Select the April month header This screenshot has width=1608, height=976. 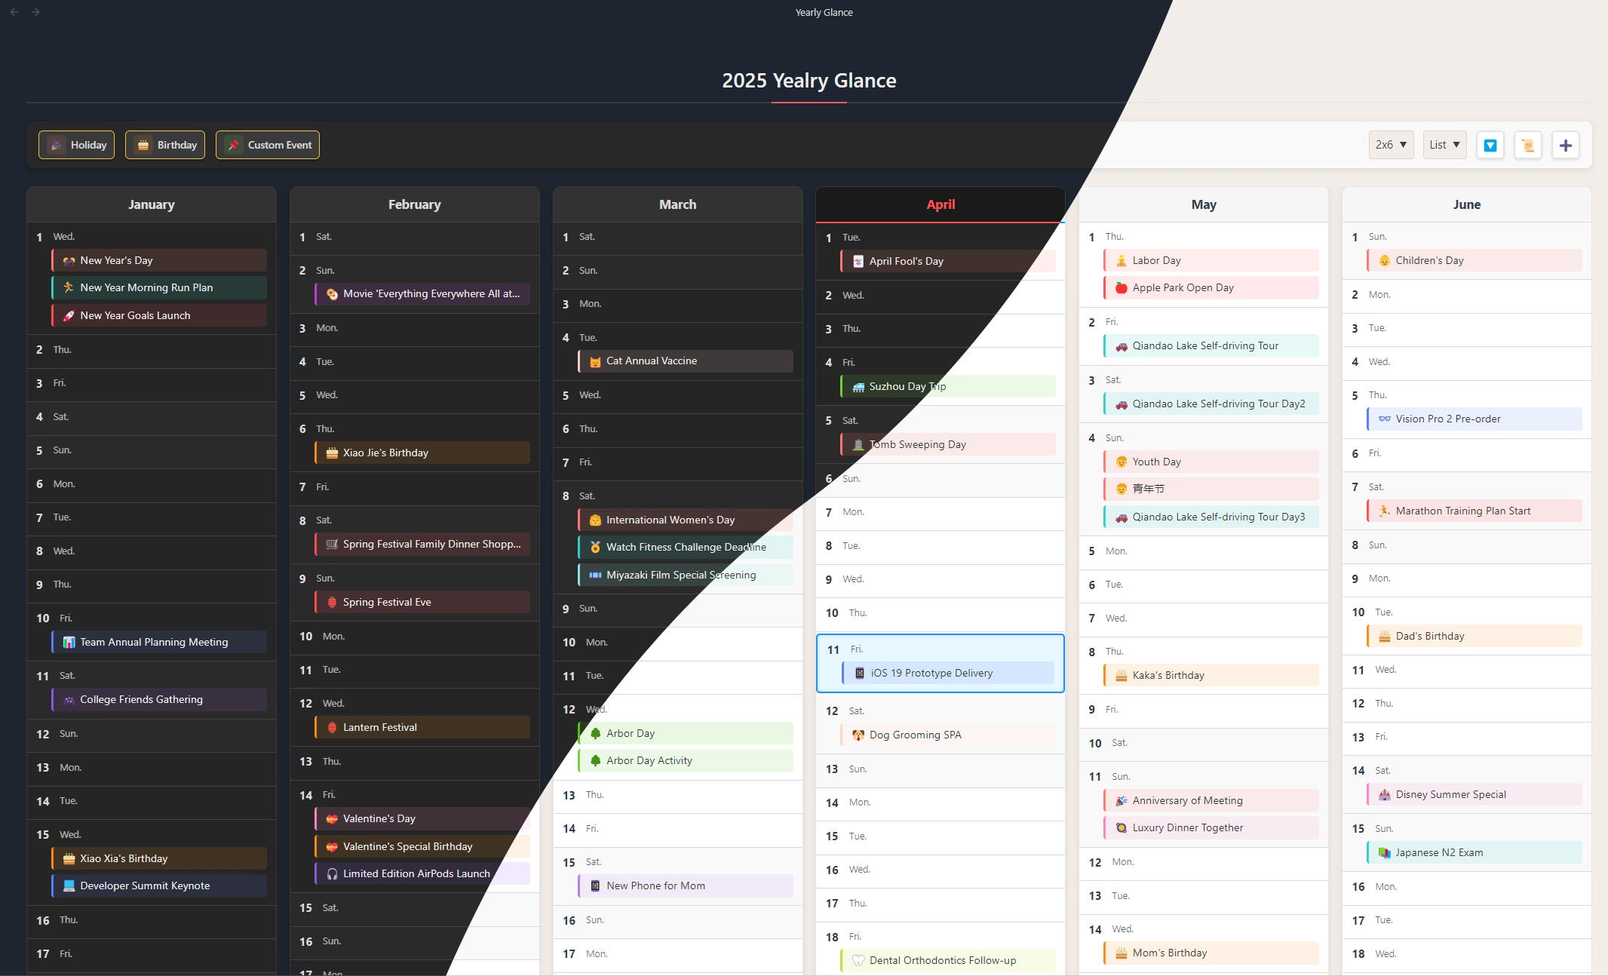tap(941, 204)
